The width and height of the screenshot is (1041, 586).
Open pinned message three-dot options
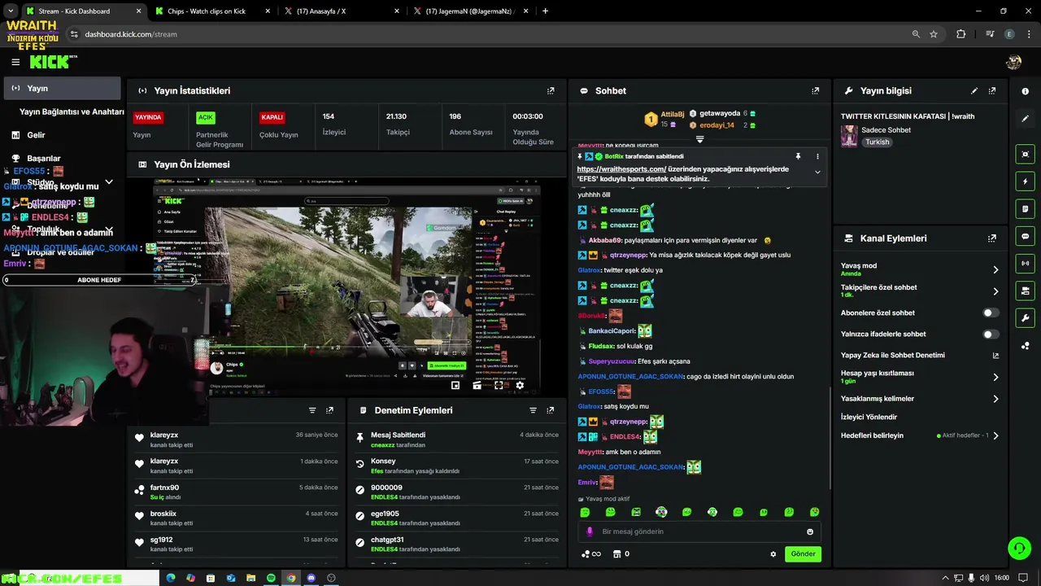817,155
